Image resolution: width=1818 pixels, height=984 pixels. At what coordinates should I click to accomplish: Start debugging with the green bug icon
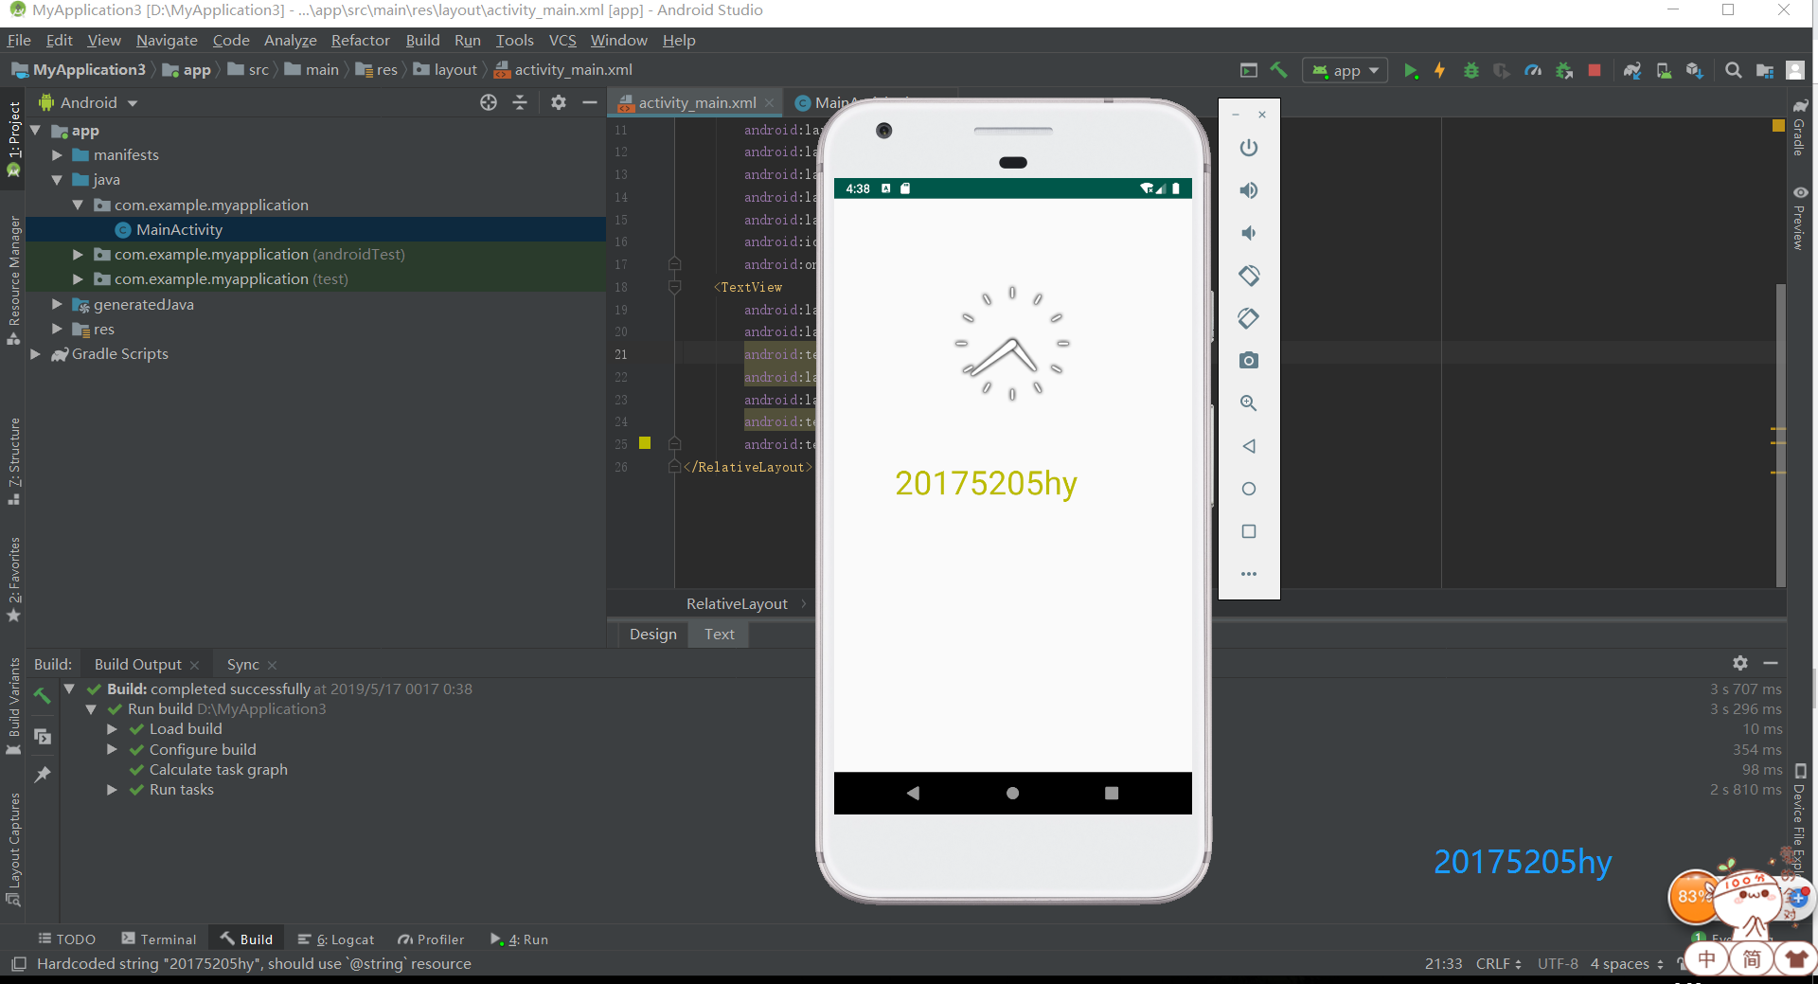click(x=1471, y=70)
